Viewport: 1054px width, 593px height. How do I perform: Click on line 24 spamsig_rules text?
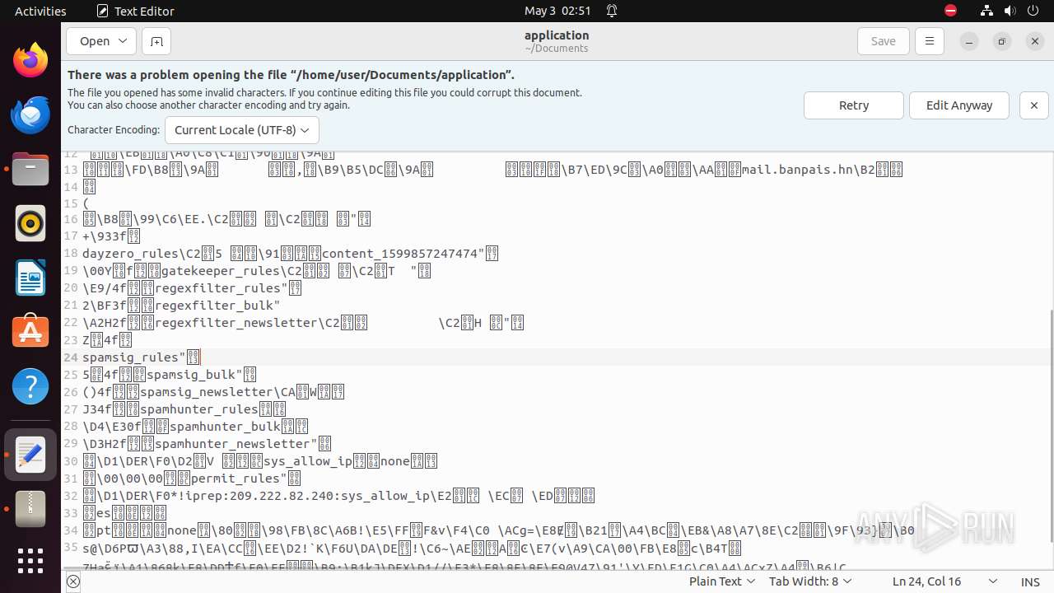point(131,357)
